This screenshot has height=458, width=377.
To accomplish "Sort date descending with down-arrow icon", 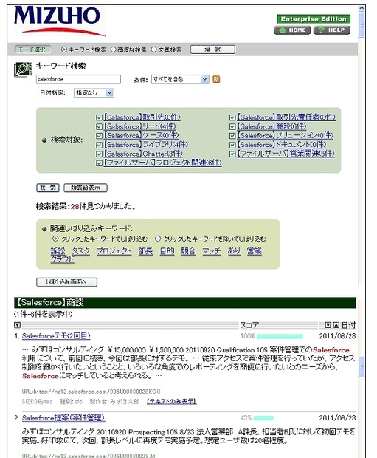I will click(x=328, y=325).
